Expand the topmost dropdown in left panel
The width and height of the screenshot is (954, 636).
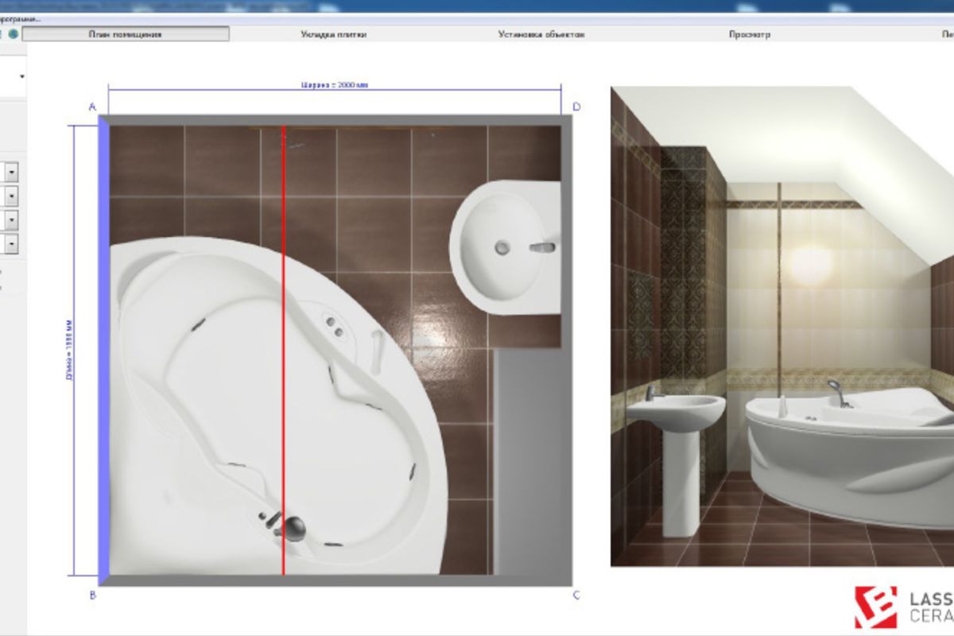[x=21, y=76]
